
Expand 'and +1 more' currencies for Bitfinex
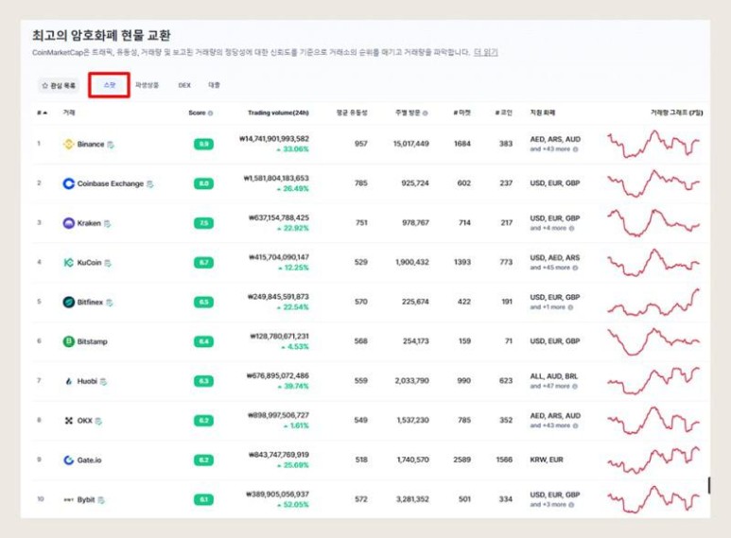click(x=548, y=307)
